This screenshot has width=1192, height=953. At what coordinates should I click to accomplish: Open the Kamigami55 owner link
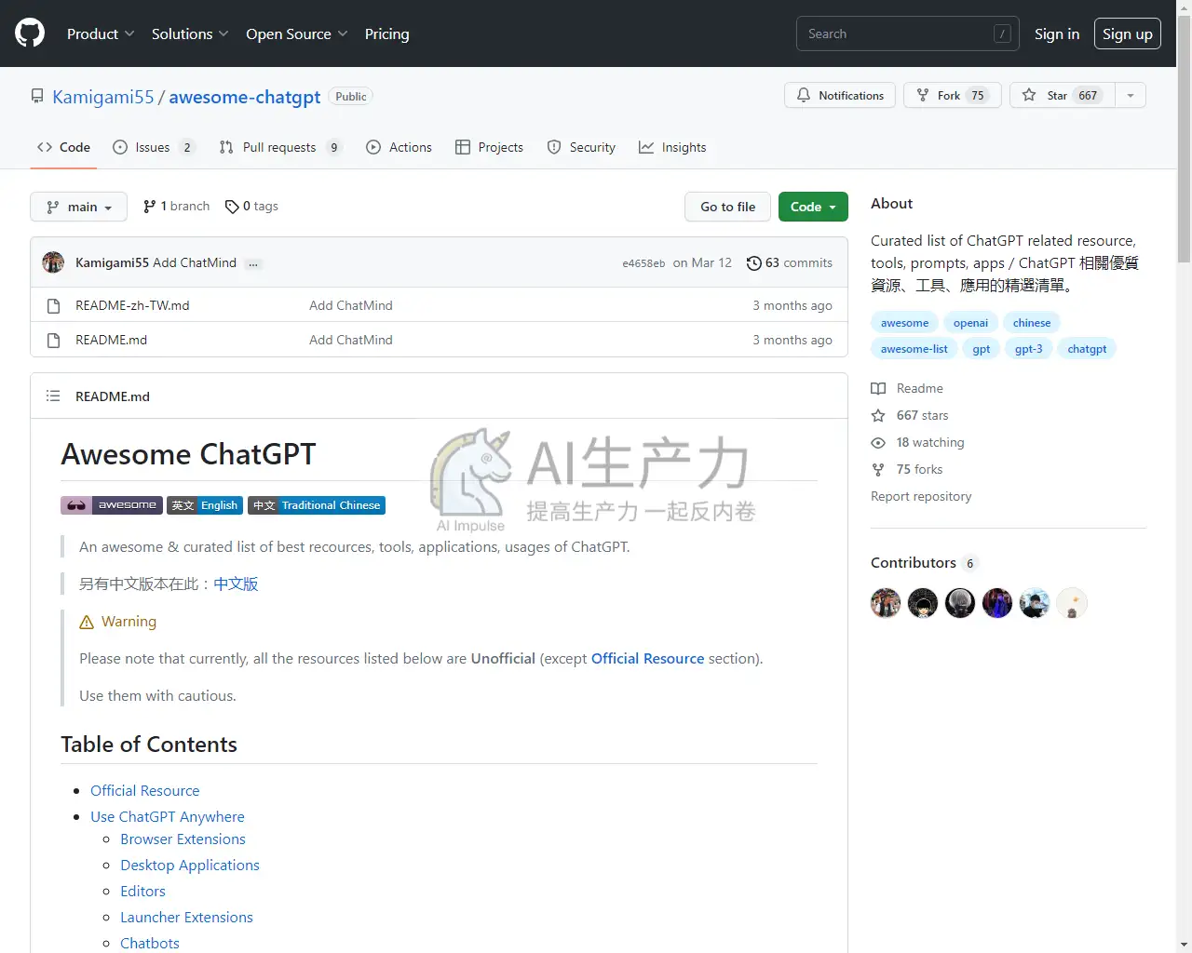click(x=103, y=97)
